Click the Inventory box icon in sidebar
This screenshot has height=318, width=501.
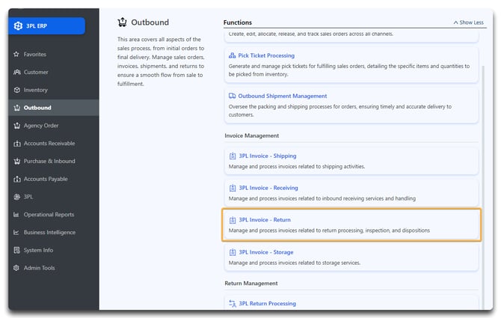coord(16,91)
